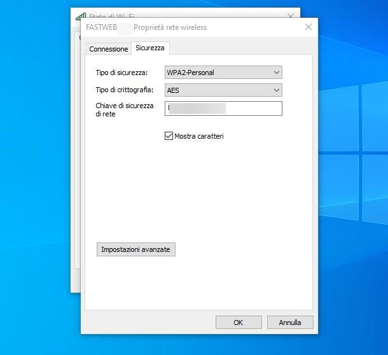Screen dimensions: 388x355
Task: Switch to the Connessione tab
Action: click(x=108, y=49)
